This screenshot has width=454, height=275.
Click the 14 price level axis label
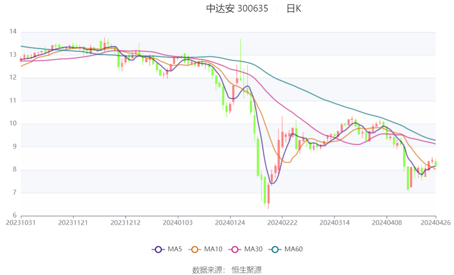coord(13,32)
